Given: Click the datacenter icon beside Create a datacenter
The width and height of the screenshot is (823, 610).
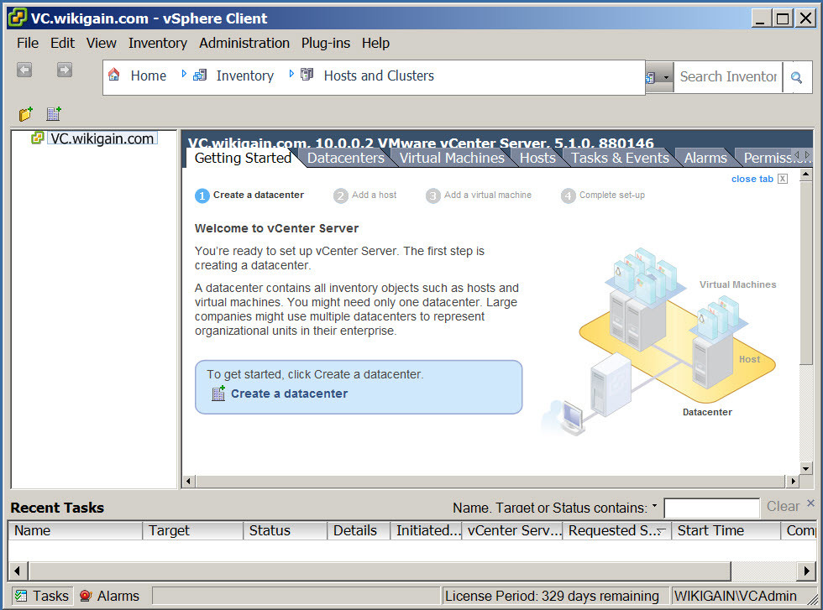Looking at the screenshot, I should pyautogui.click(x=218, y=394).
